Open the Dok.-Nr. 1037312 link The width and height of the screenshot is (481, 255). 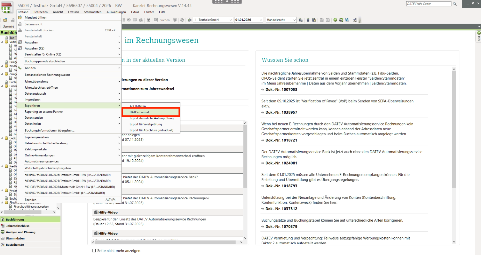[281, 209]
